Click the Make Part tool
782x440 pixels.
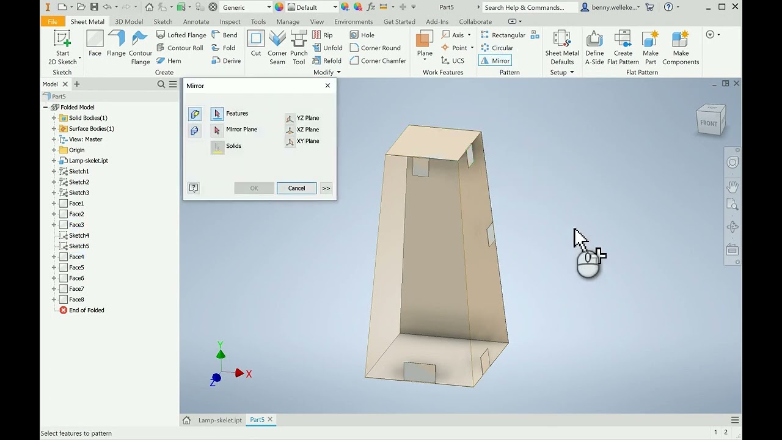coord(651,48)
